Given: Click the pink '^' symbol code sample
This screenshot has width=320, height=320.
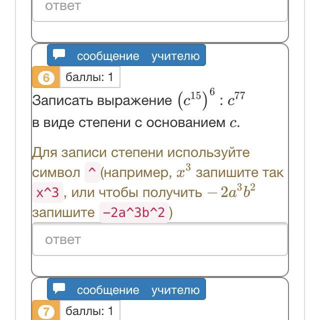Looking at the screenshot, I should pyautogui.click(x=91, y=173).
